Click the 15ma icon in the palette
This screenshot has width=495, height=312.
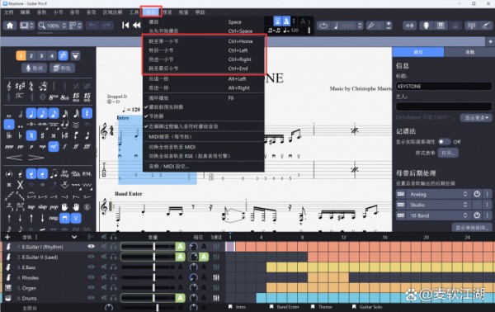76,97
